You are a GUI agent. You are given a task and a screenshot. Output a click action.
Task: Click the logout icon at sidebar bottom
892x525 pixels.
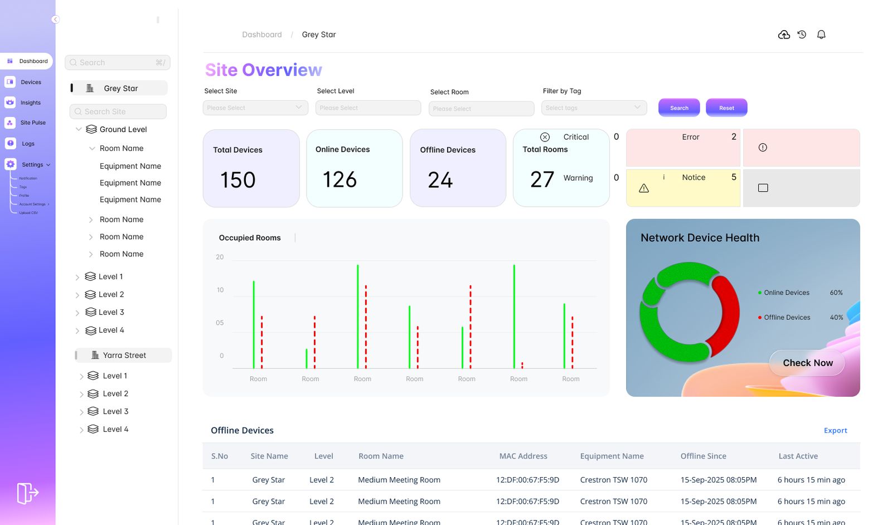pyautogui.click(x=27, y=493)
